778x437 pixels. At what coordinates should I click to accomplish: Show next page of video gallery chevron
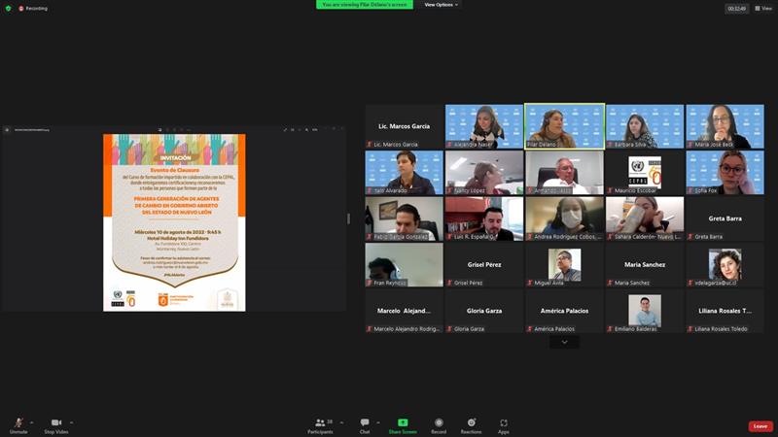pos(564,342)
